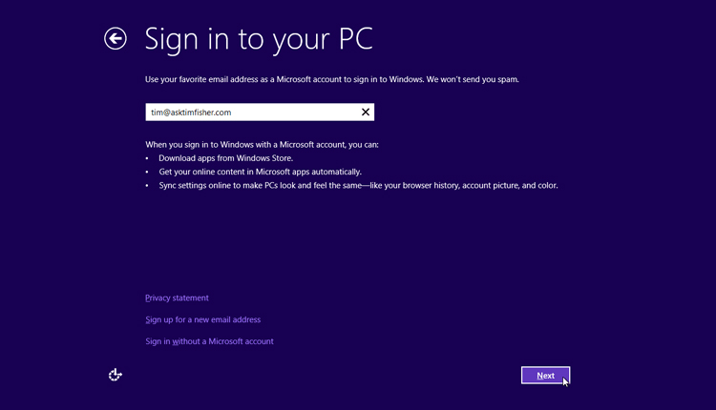Clear the email field with the X icon
This screenshot has height=410, width=716.
tap(366, 113)
